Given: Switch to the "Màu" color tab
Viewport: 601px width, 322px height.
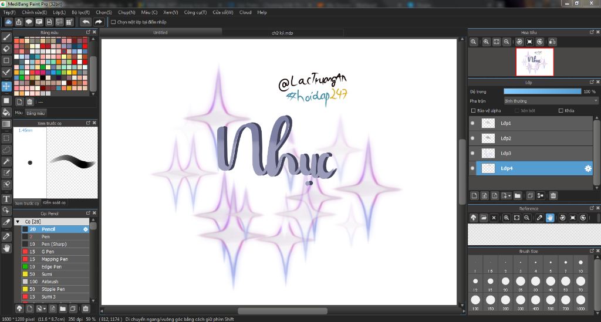Looking at the screenshot, I should click(x=19, y=113).
